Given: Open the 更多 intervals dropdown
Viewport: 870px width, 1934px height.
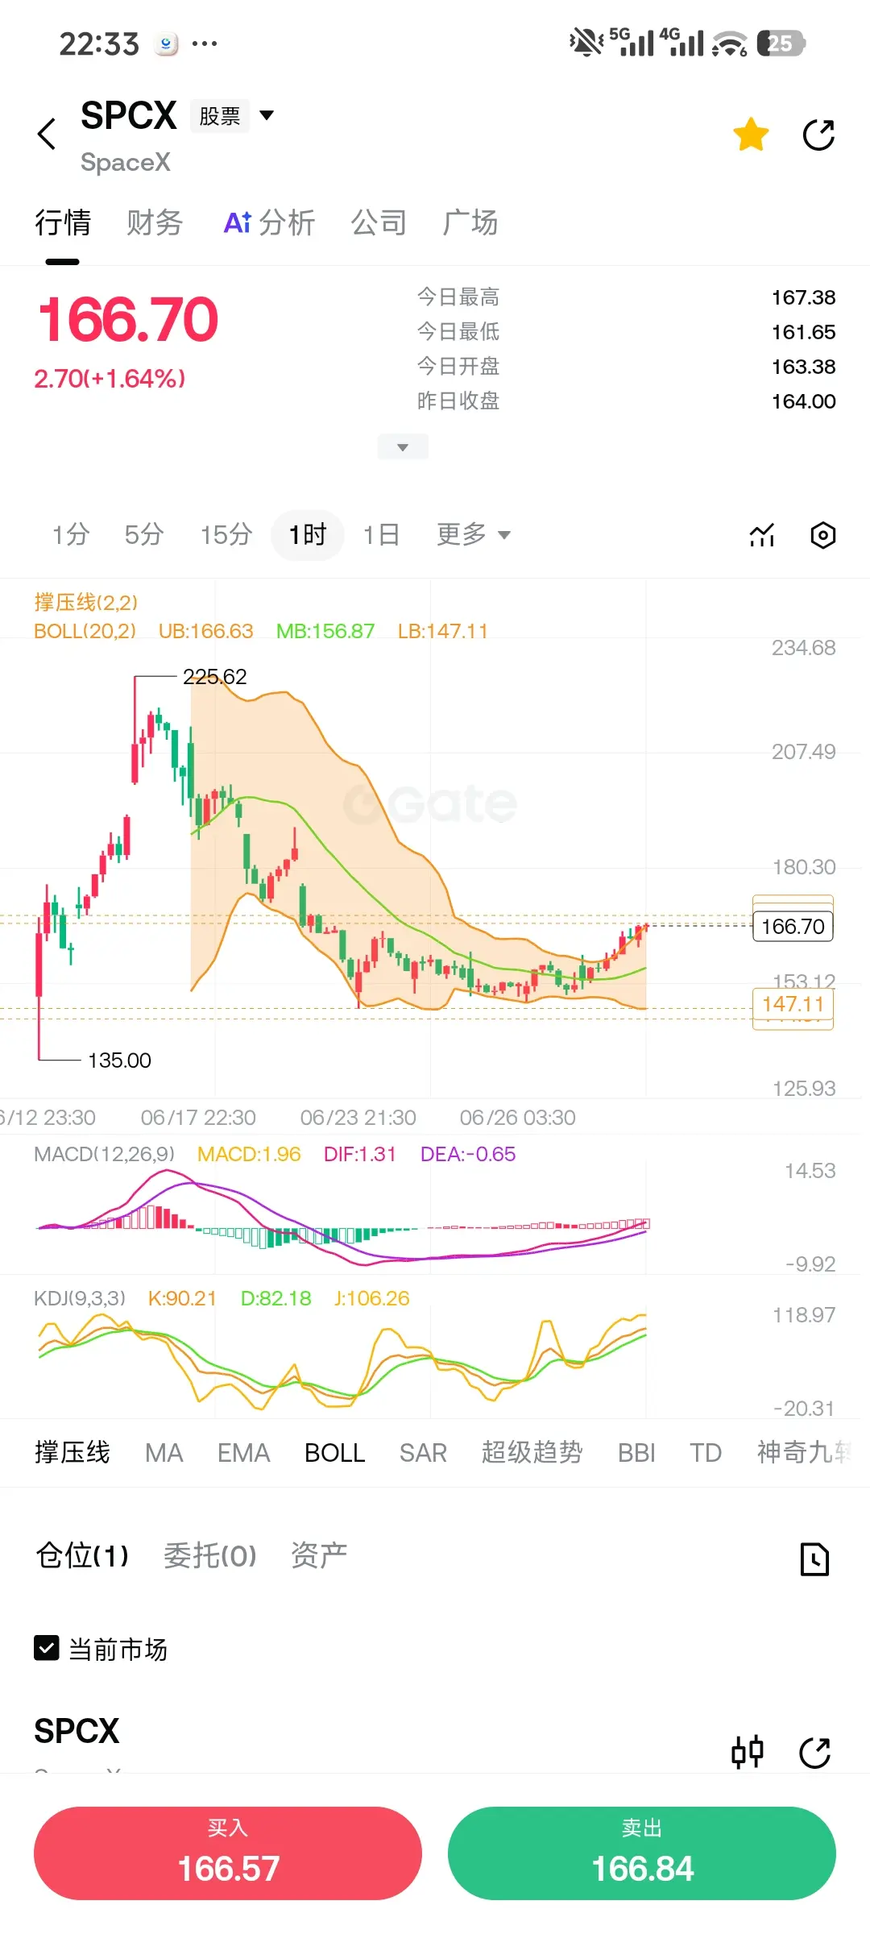Looking at the screenshot, I should [x=474, y=534].
